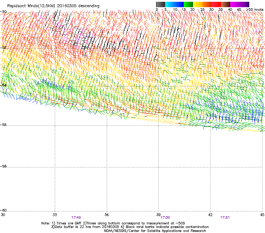Pick the brown 35-40 knots legend segment

coord(226,4)
